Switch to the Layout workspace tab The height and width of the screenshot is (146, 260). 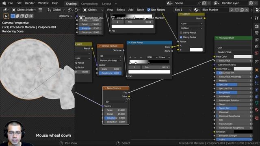pyautogui.click(x=106, y=4)
